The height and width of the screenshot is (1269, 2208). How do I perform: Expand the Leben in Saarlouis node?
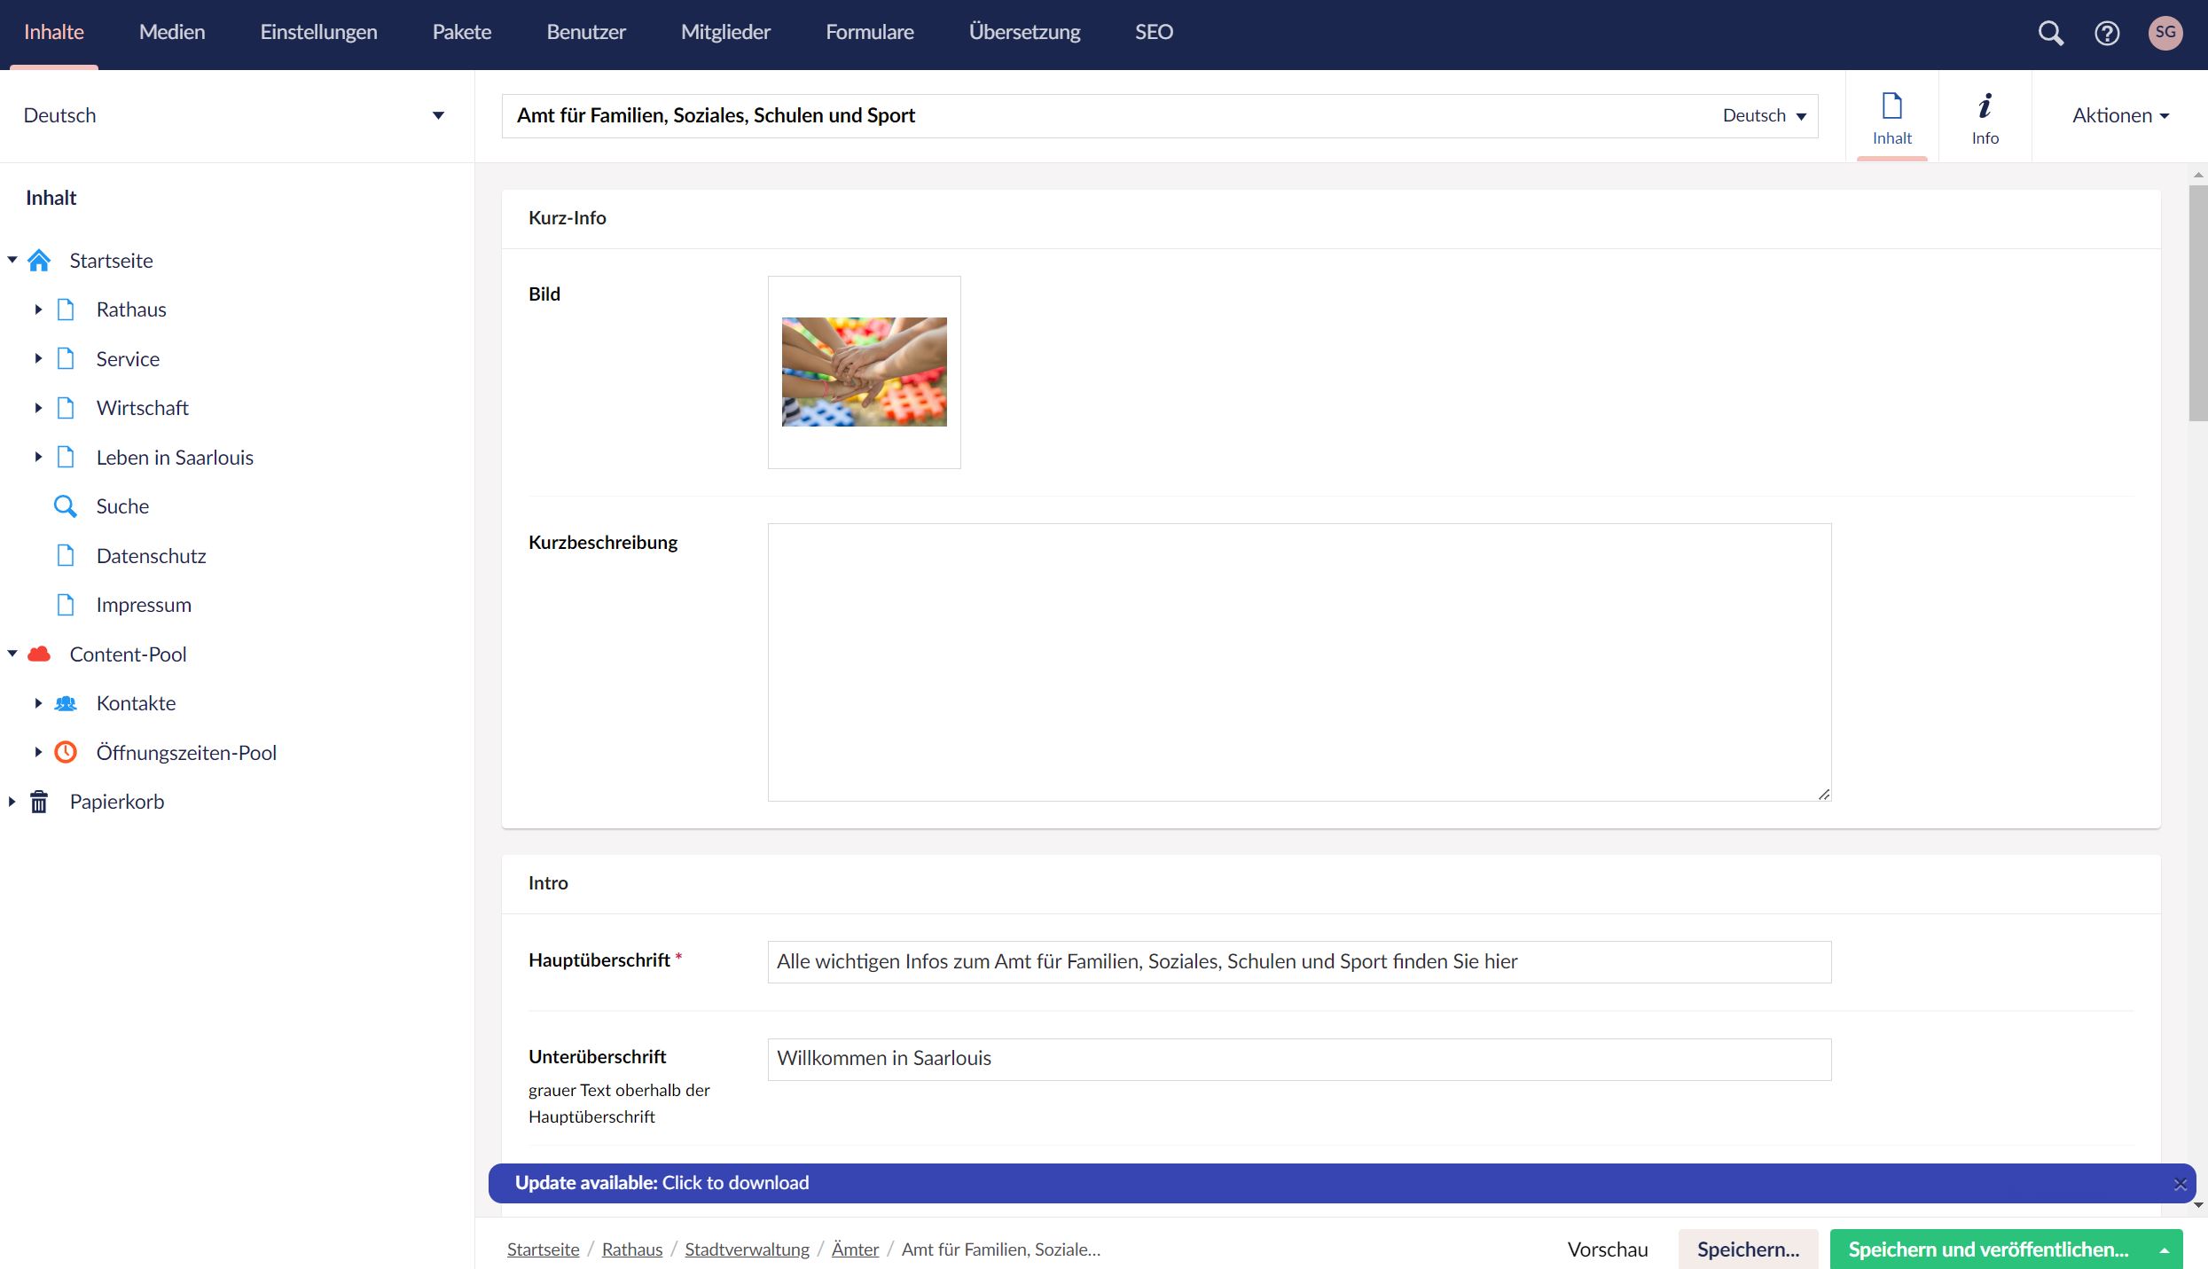pos(38,458)
